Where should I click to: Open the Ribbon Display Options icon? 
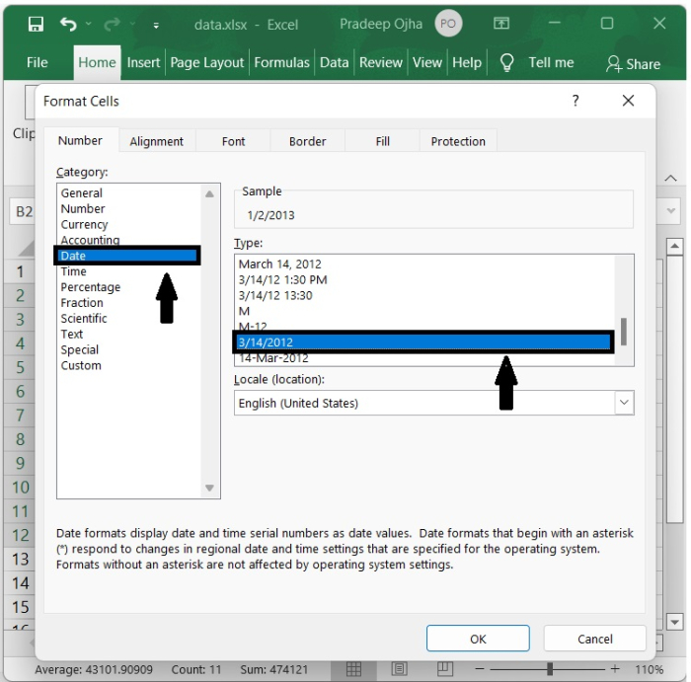pyautogui.click(x=502, y=24)
